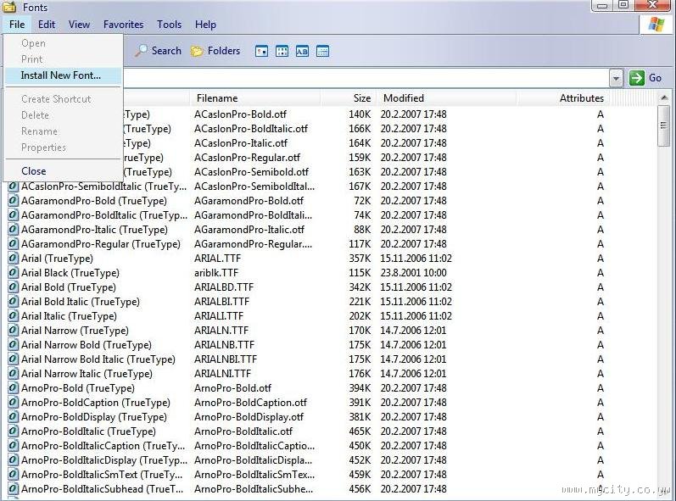Image resolution: width=676 pixels, height=501 pixels.
Task: Click the vertical scrollbar thumb
Action: click(664, 125)
